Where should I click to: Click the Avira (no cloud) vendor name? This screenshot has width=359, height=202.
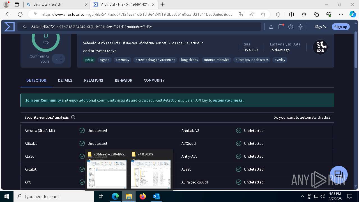point(195,182)
